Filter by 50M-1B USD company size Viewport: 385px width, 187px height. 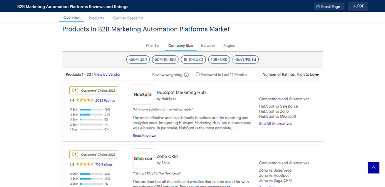click(x=165, y=60)
